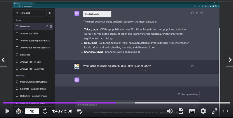
Task: Open 'Andy Grove and his appearanc' chat
Action: (x=34, y=48)
